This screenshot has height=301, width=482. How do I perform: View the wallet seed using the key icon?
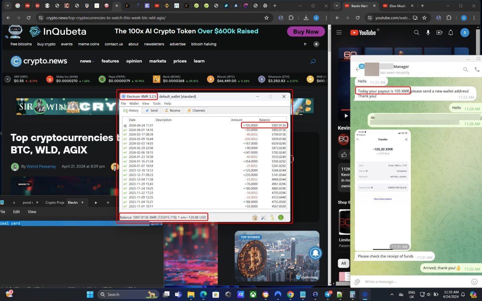272,217
